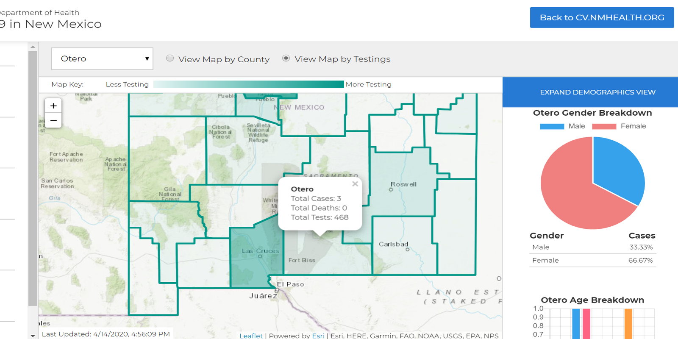Go back to CV.NMHEALTH.ORG

pos(602,17)
